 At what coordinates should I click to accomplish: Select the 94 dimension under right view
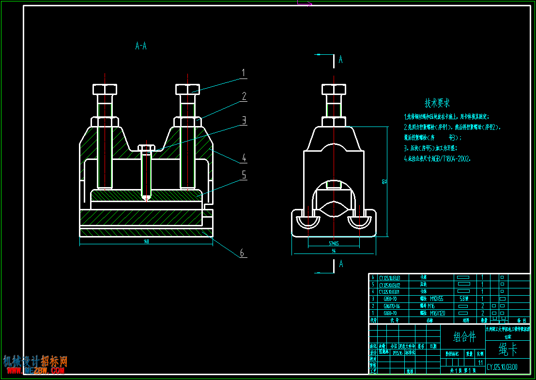(x=334, y=251)
